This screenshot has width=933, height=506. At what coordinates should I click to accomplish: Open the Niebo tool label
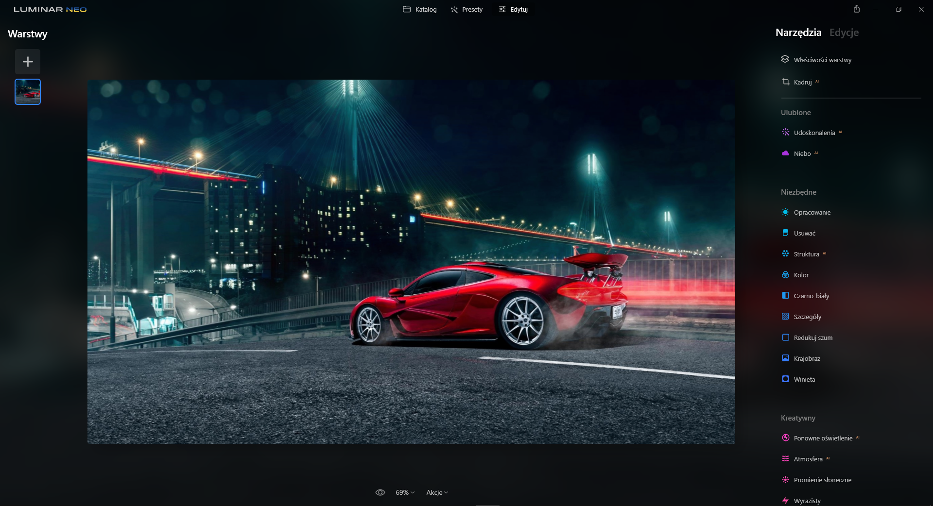(x=802, y=153)
